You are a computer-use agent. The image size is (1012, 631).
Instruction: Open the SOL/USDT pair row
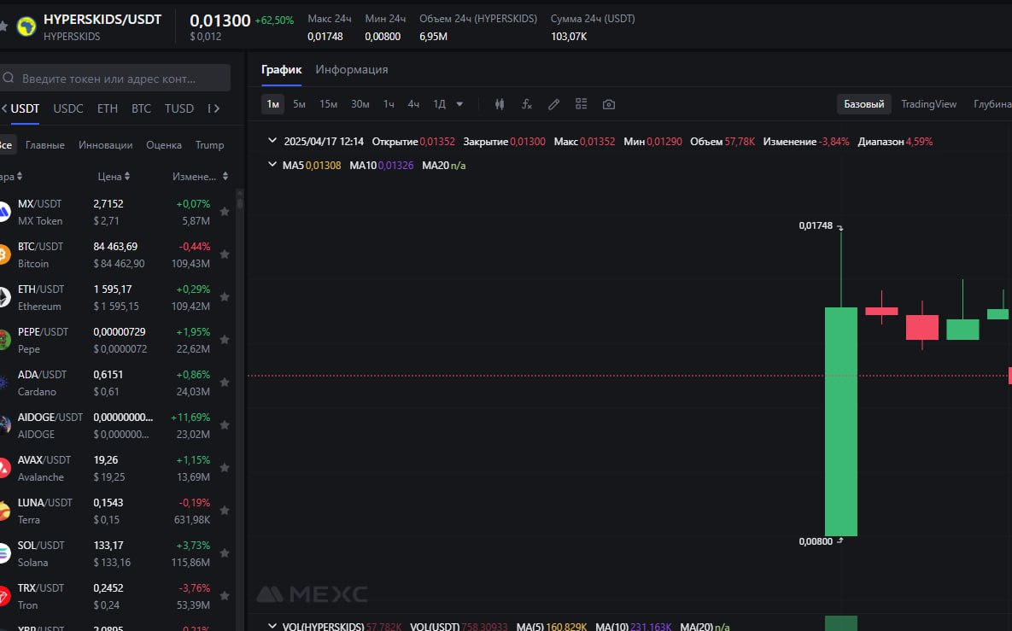click(115, 553)
